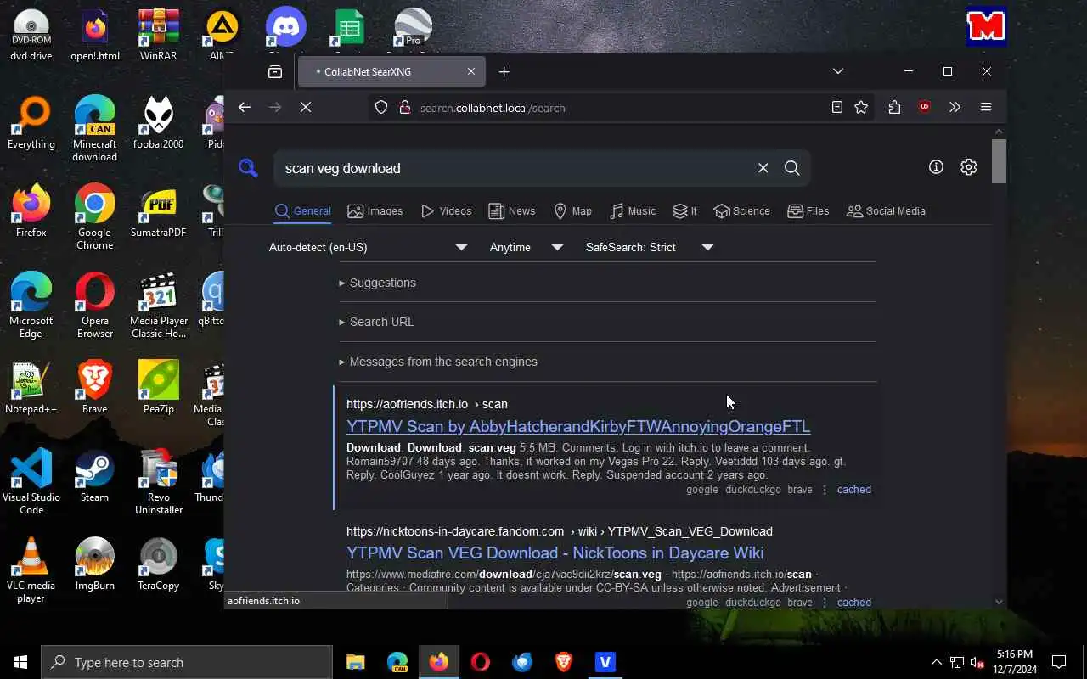The width and height of the screenshot is (1087, 679).
Task: Show more toolbar tools chevrons
Action: pyautogui.click(x=955, y=107)
